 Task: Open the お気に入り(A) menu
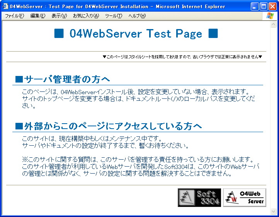(x=86, y=16)
